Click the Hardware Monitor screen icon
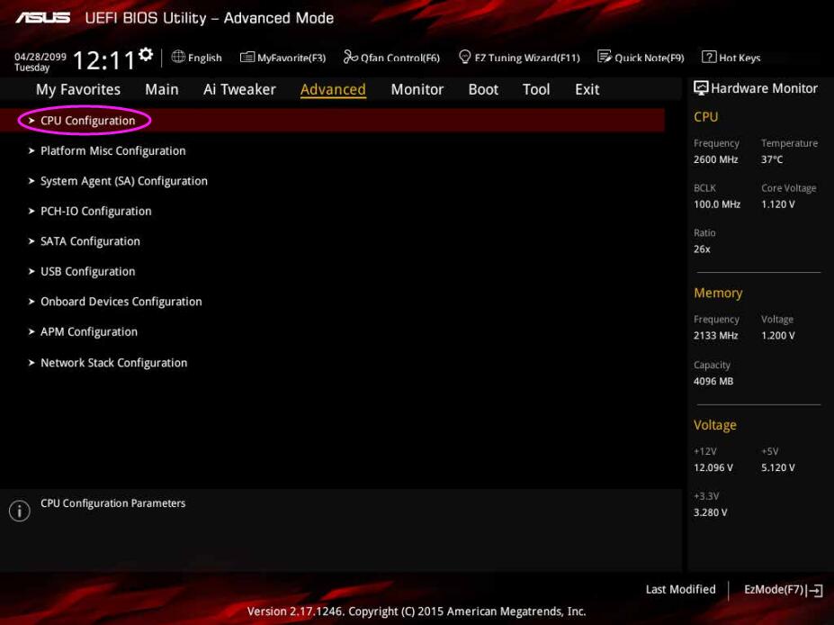The image size is (834, 625). tap(701, 88)
